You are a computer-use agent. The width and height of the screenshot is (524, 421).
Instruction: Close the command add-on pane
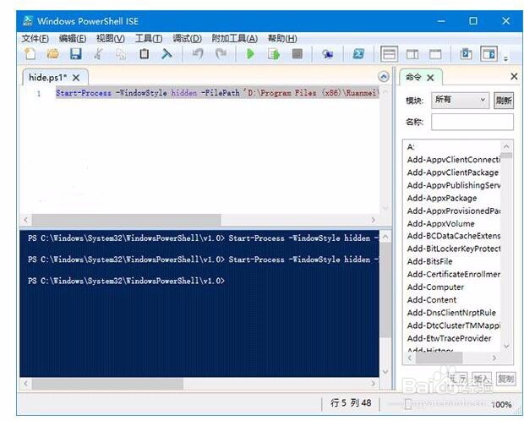(515, 77)
